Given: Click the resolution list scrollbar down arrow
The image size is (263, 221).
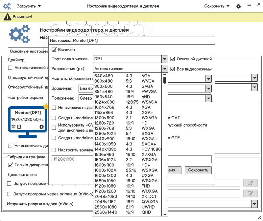Looking at the screenshot, I should coord(165,214).
